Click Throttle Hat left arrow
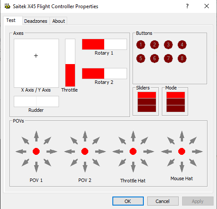 pyautogui.click(x=118, y=151)
